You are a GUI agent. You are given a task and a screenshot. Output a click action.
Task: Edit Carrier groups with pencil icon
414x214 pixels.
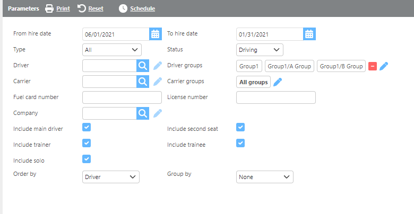point(278,82)
